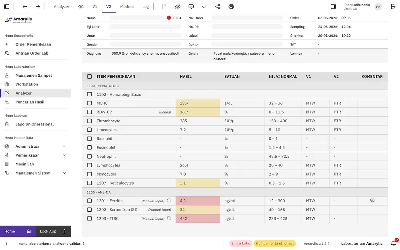400x250 pixels.
Task: Check the Lymphocytes row checkbox
Action: click(89, 165)
